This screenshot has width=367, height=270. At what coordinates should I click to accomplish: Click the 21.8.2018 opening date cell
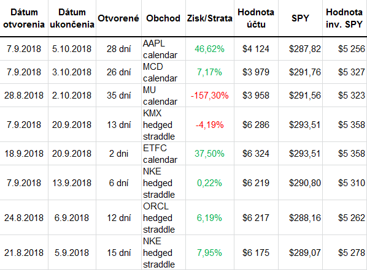tap(24, 253)
